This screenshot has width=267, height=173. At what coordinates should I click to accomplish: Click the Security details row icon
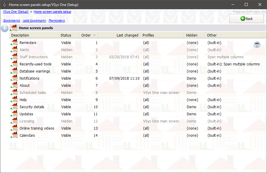(14, 107)
